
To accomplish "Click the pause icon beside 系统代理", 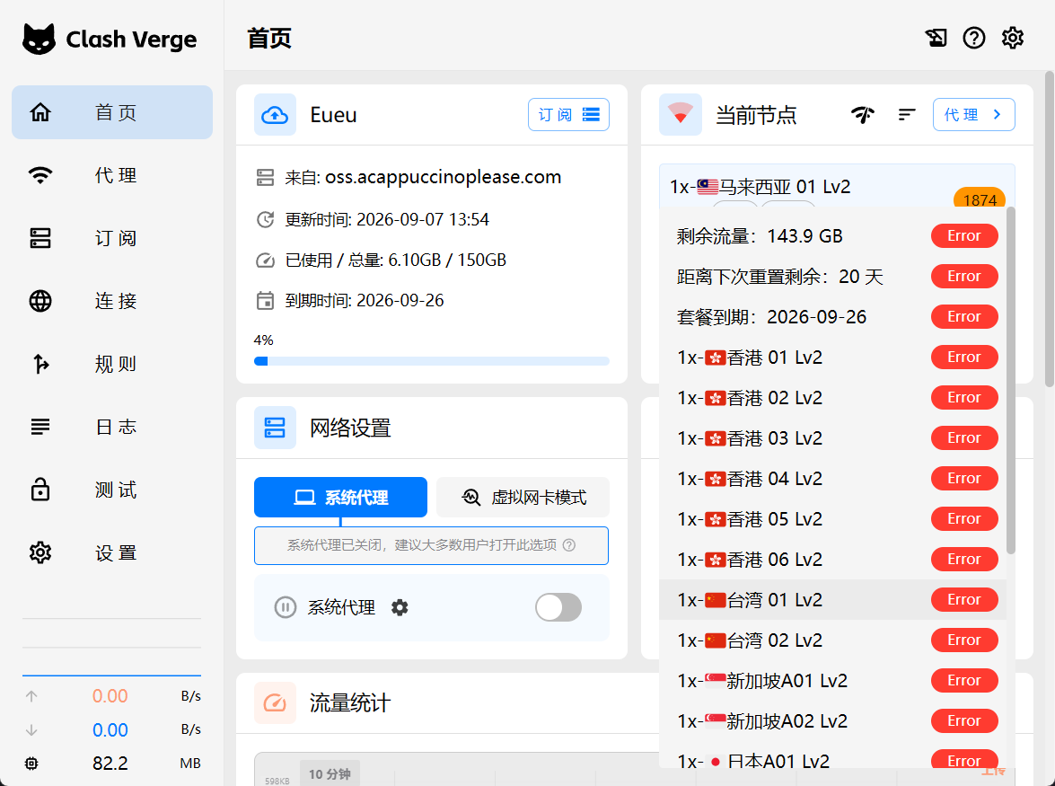I will tap(286, 607).
